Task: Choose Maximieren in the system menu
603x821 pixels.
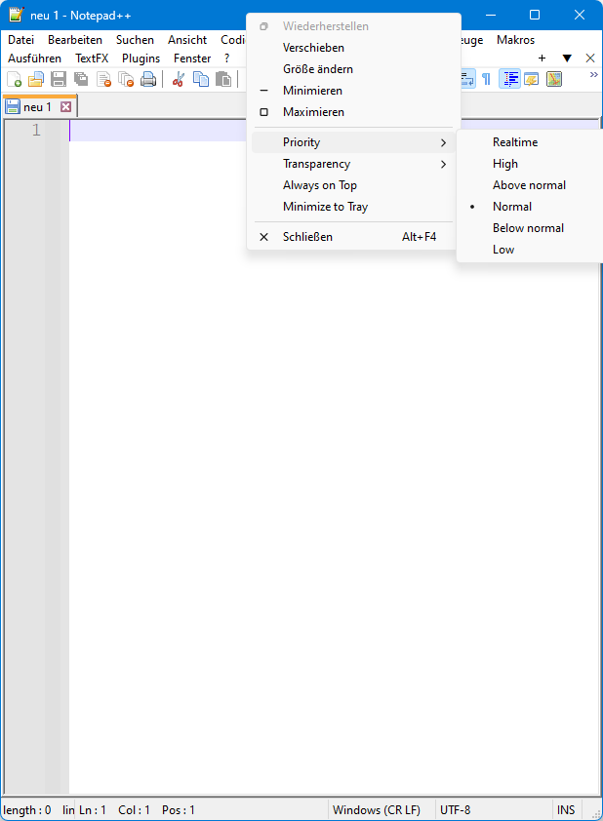Action: tap(353, 112)
